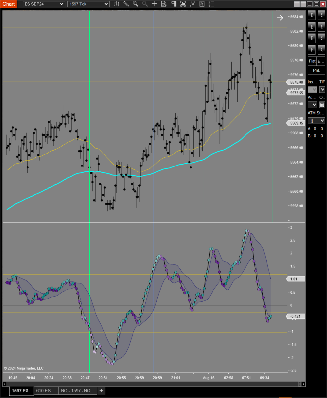Click the 19:45 time axis label
The image size is (327, 398).
coord(13,378)
